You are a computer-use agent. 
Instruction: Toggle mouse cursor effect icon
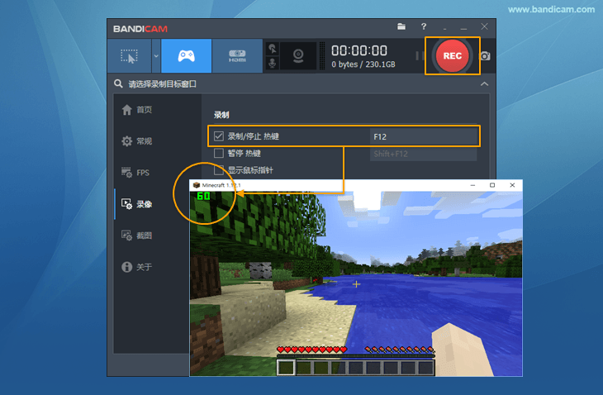pos(273,49)
